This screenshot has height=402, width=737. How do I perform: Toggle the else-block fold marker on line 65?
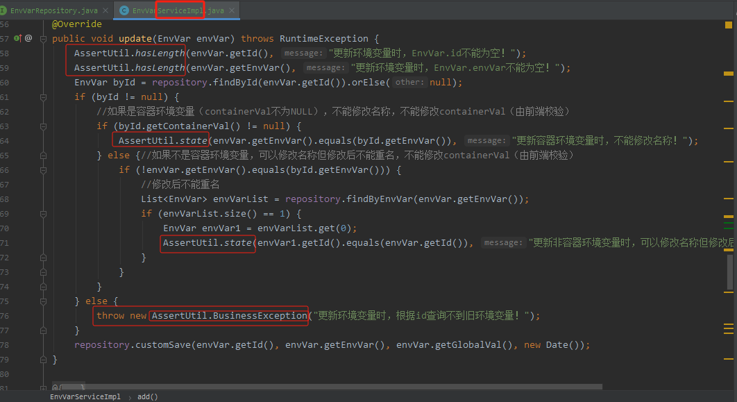click(x=43, y=156)
